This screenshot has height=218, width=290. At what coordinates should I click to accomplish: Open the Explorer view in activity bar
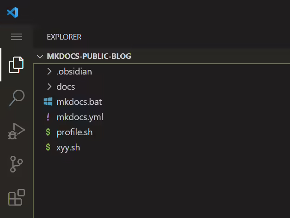tap(16, 65)
